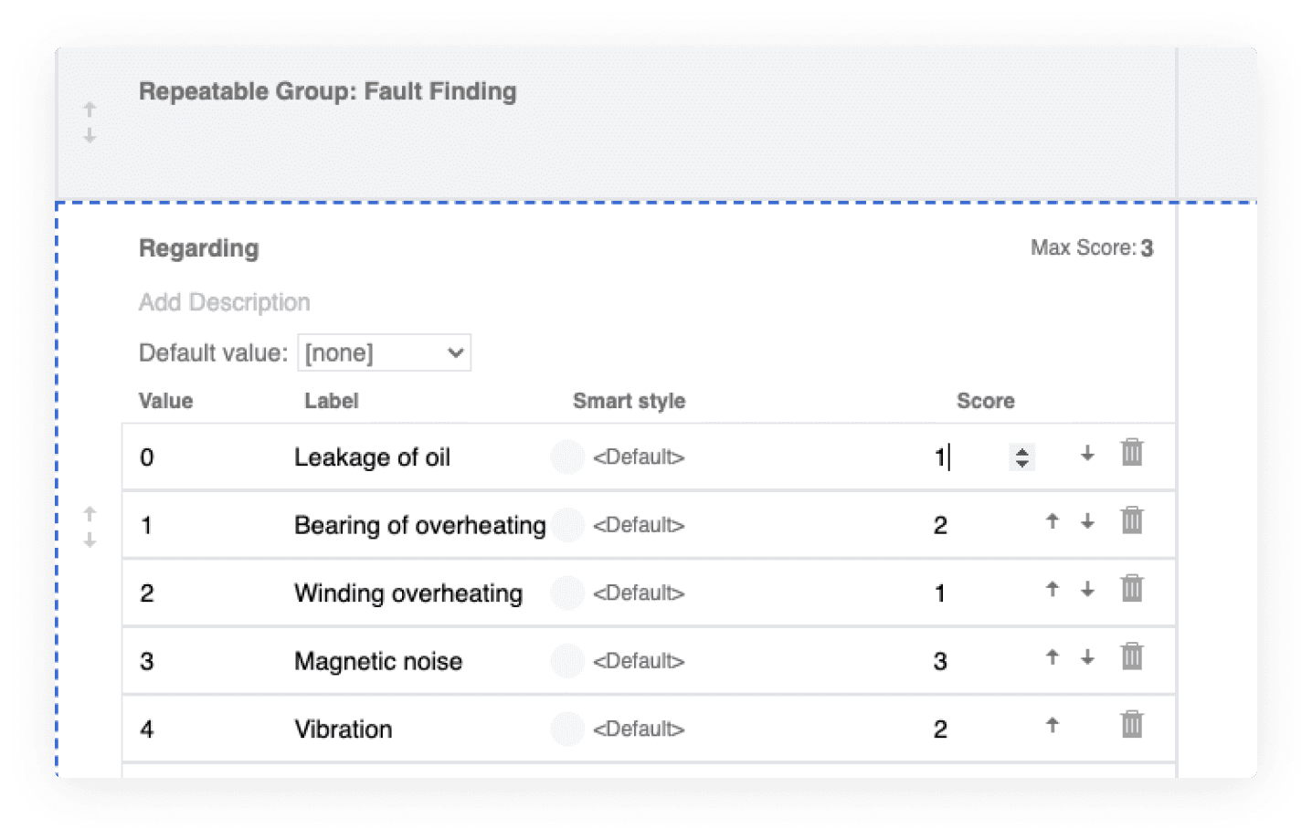Click reorder arrows of Fault Finding group
Screen dimensions: 1312x840
coord(90,122)
